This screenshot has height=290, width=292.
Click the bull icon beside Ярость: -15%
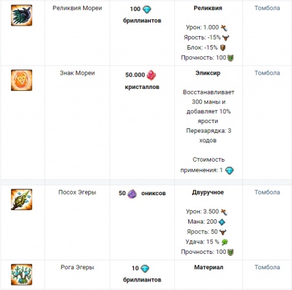pyautogui.click(x=226, y=38)
